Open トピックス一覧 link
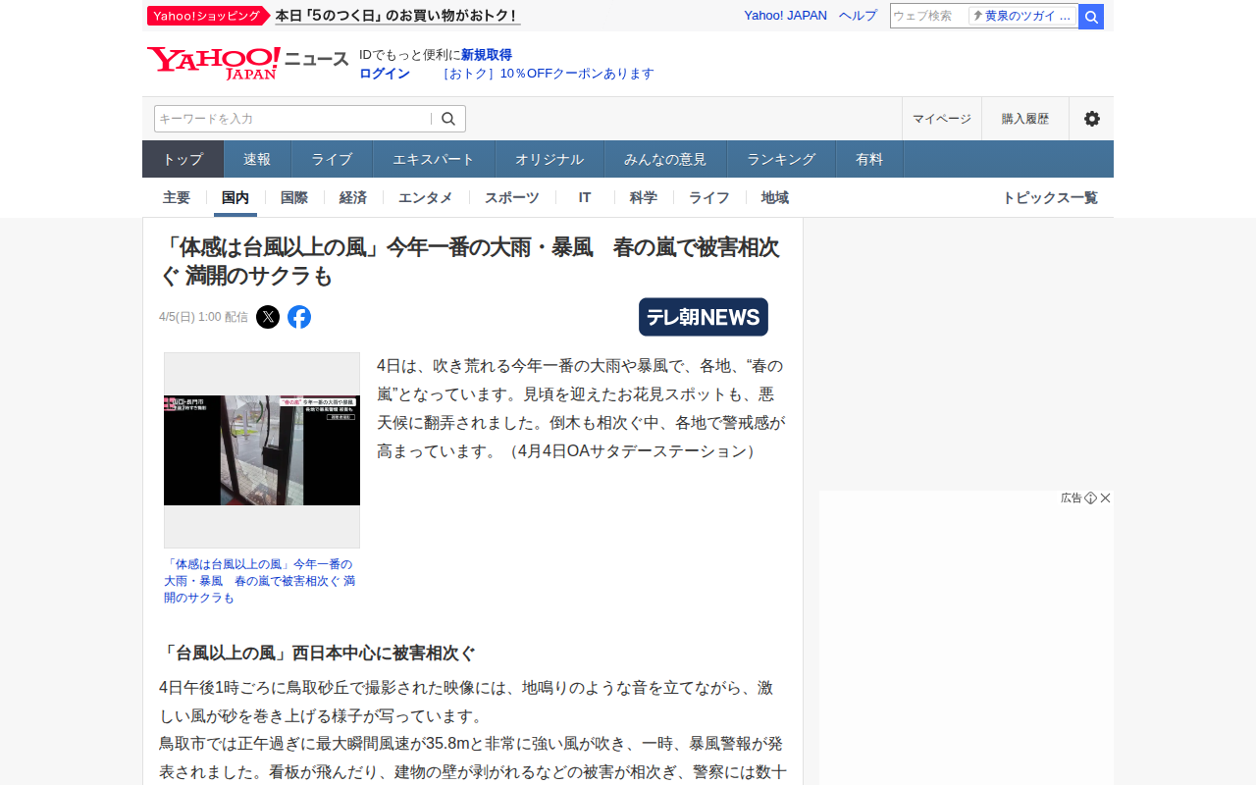The image size is (1256, 785). [x=1050, y=197]
